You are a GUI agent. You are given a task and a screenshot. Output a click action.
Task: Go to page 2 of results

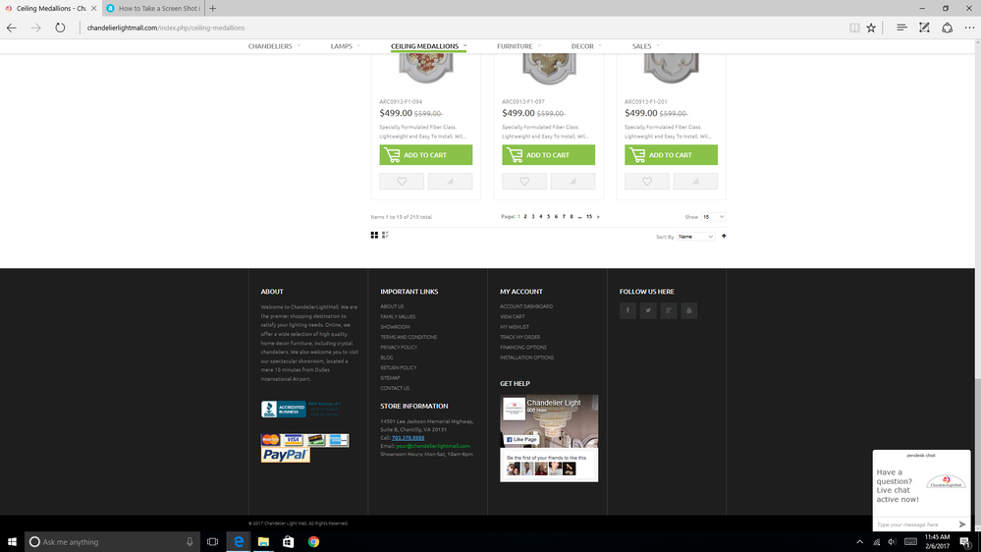pos(525,216)
